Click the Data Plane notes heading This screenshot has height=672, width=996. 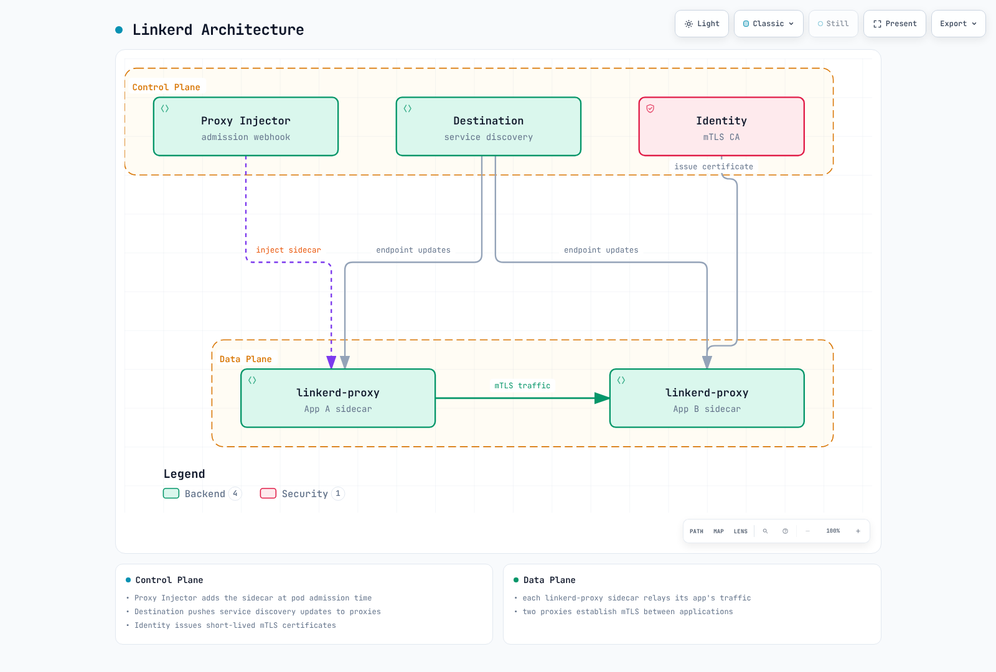(x=549, y=580)
